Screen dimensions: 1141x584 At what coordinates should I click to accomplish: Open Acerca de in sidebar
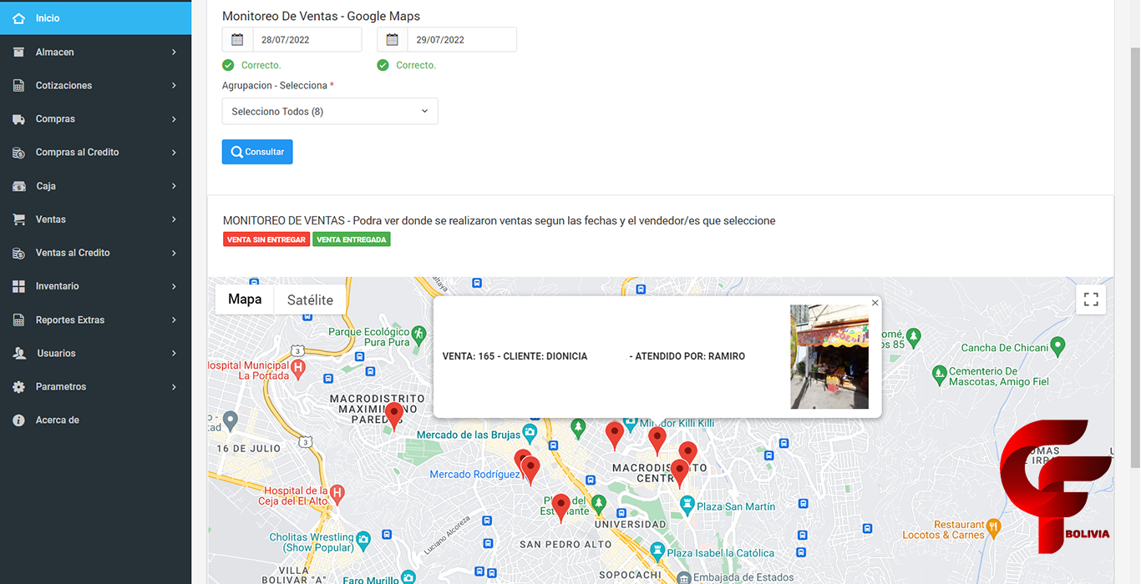[x=57, y=420]
